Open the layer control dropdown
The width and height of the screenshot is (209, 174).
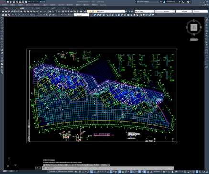click(x=106, y=11)
